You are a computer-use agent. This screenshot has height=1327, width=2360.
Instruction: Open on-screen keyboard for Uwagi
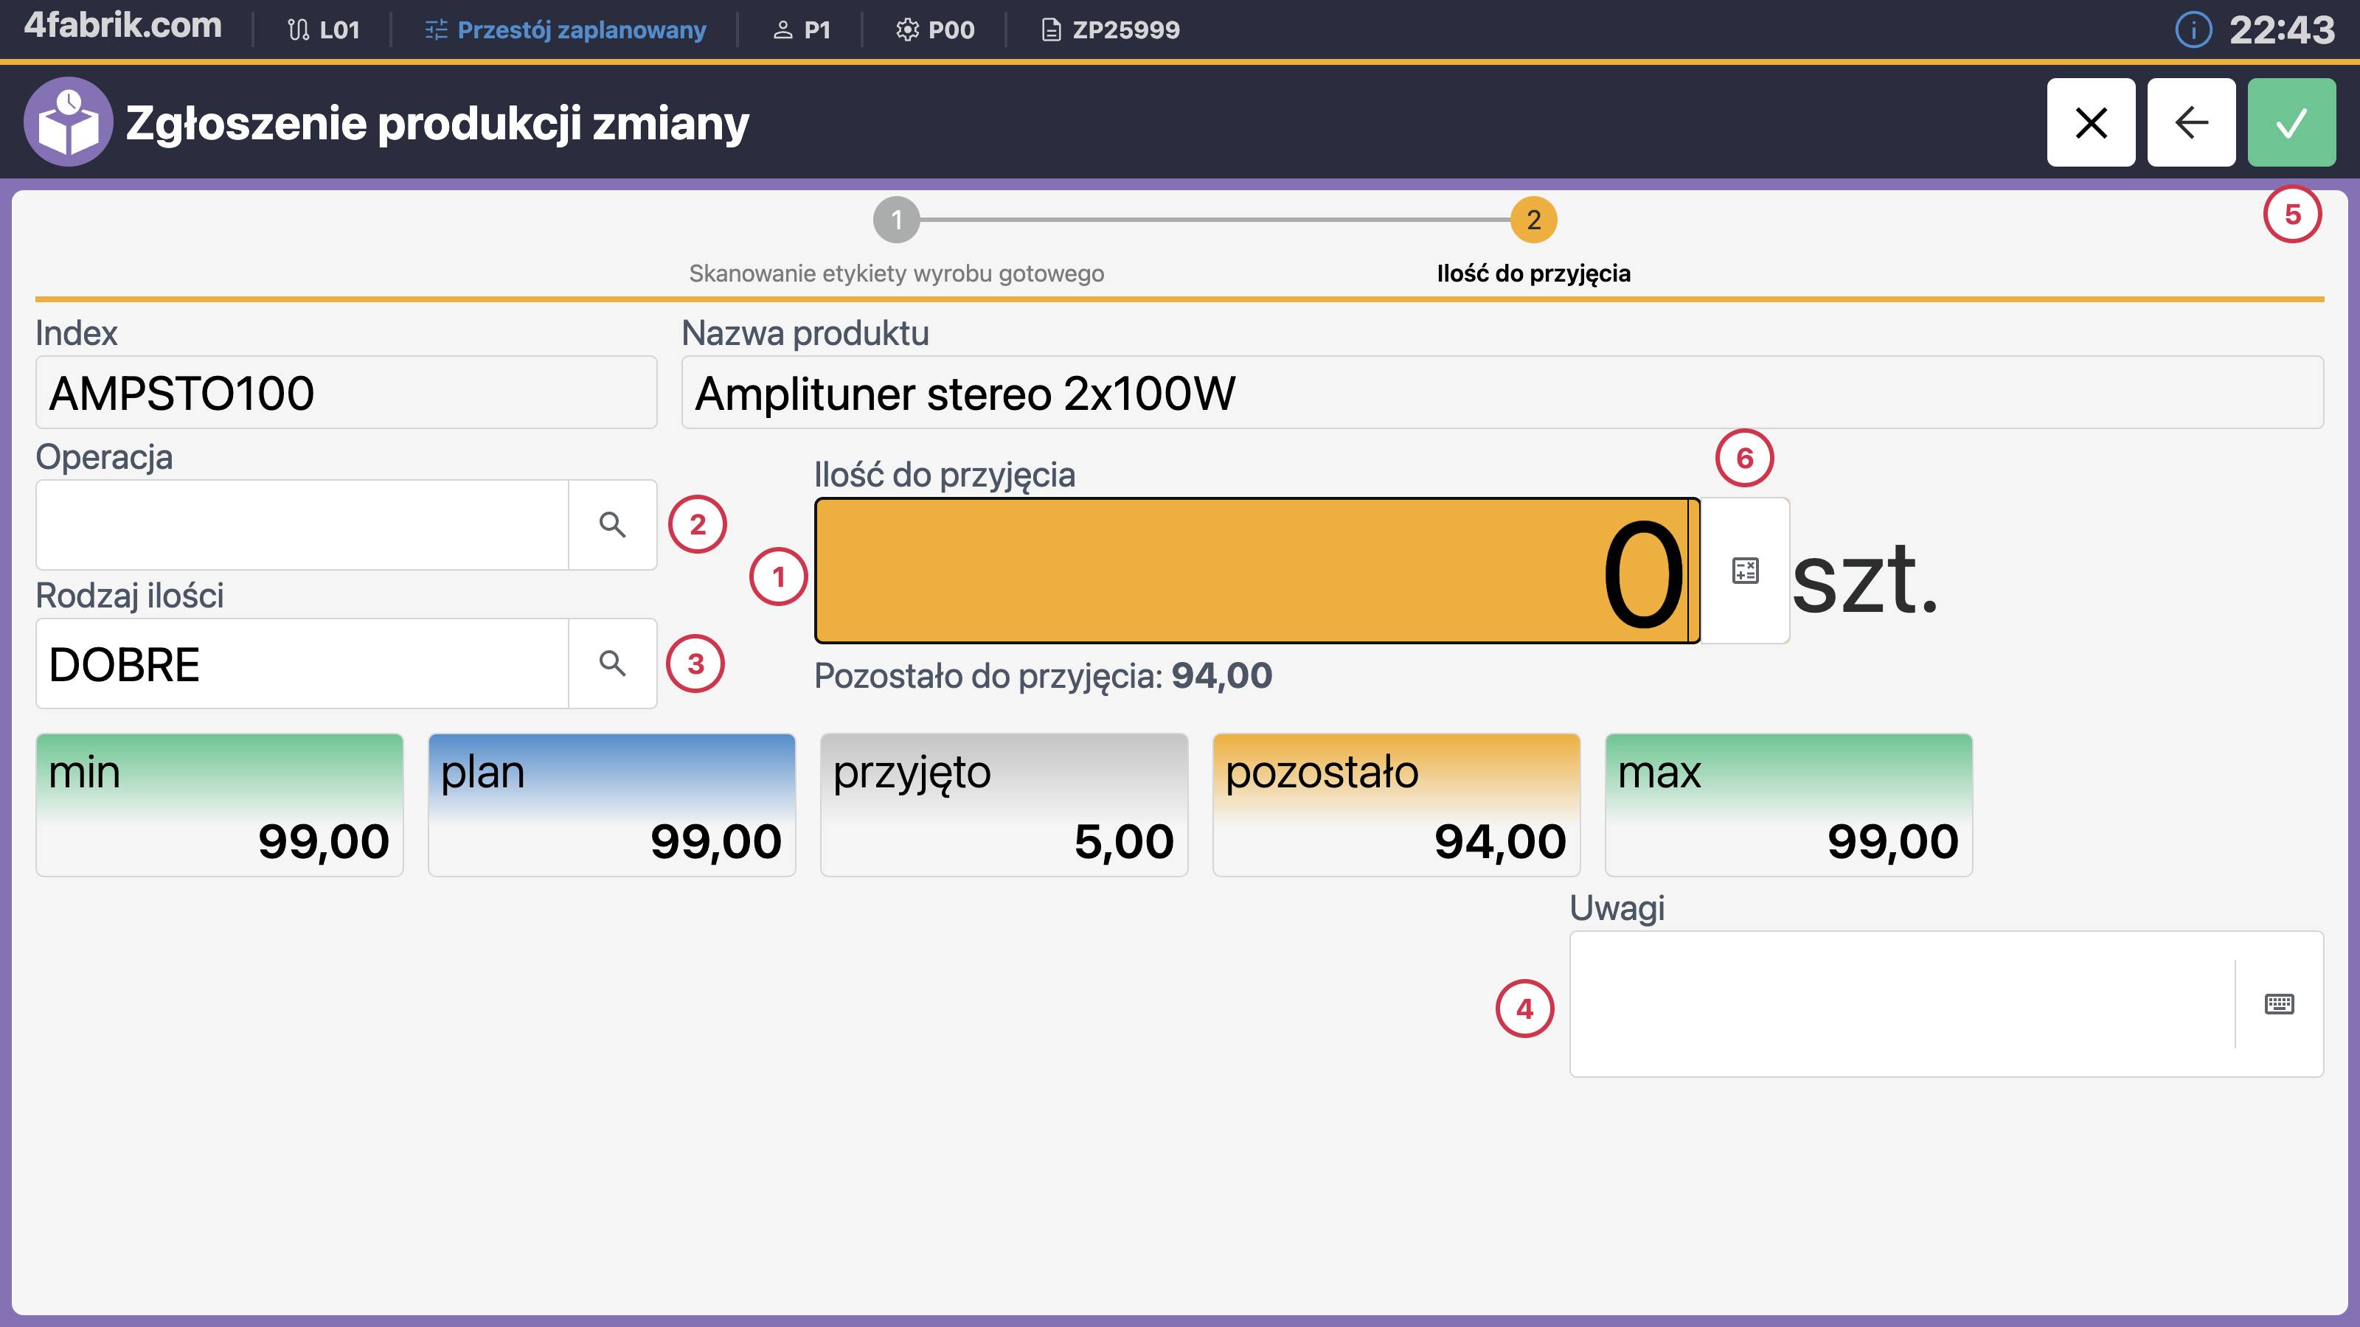point(2278,1003)
